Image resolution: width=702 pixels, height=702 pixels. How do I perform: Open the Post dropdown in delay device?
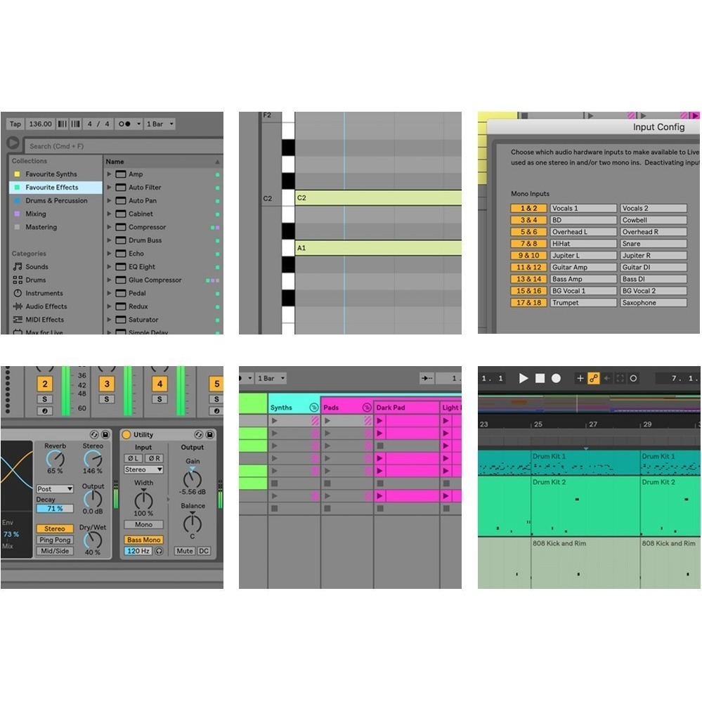pos(55,488)
